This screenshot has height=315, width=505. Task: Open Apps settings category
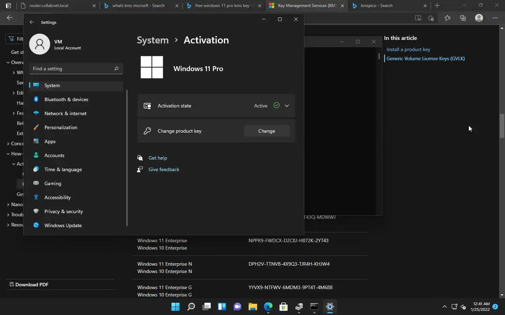(x=76, y=141)
